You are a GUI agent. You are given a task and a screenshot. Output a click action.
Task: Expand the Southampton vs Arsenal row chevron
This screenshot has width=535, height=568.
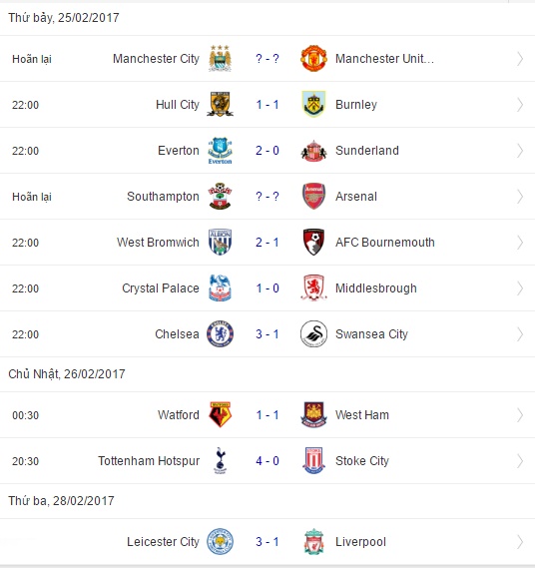[x=520, y=197]
